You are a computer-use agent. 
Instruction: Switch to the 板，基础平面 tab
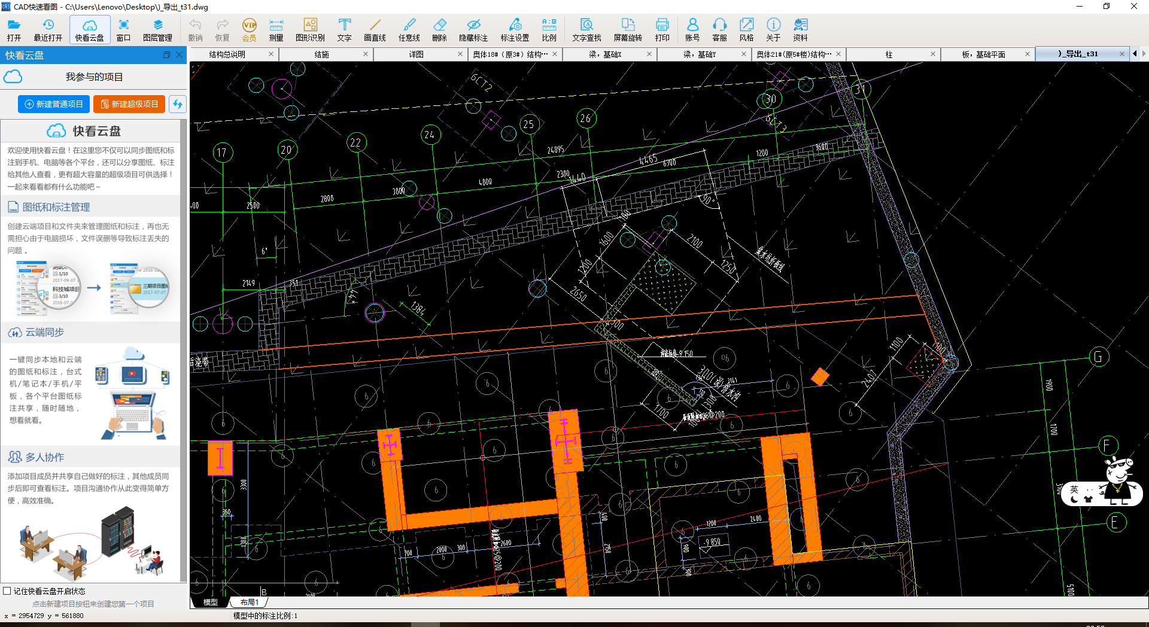coord(983,54)
